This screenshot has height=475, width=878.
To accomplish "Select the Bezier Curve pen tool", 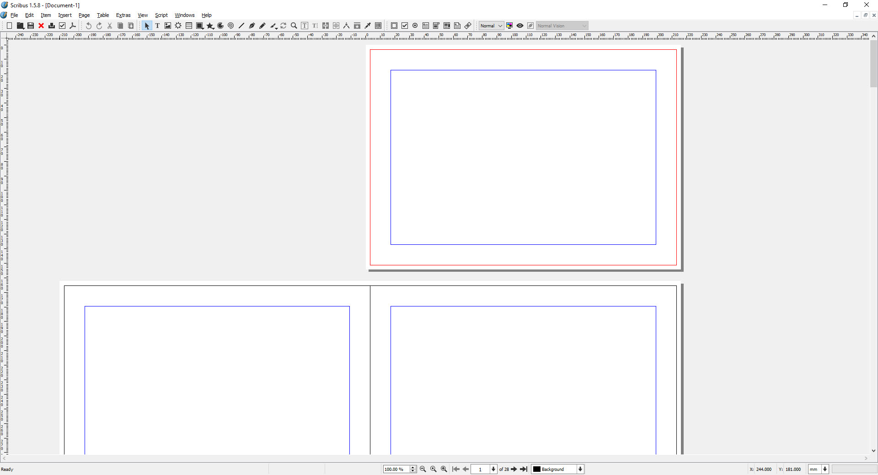I will 252,26.
